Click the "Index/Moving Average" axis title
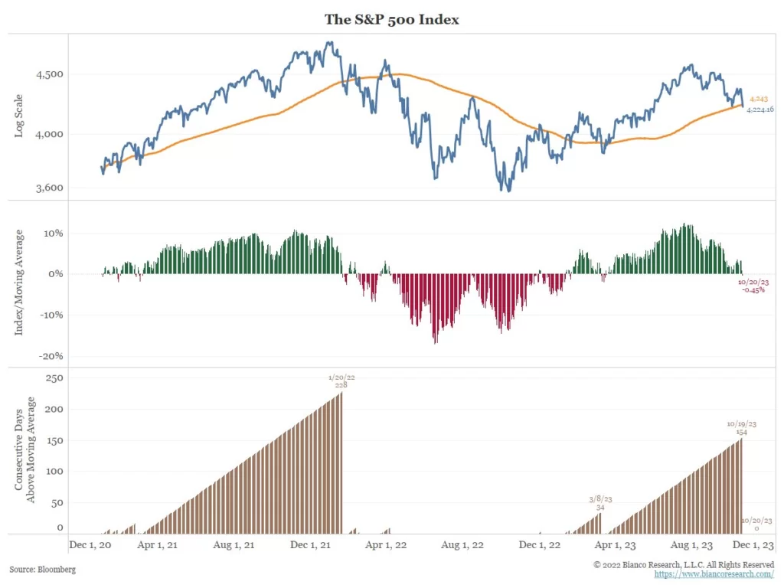 click(20, 285)
